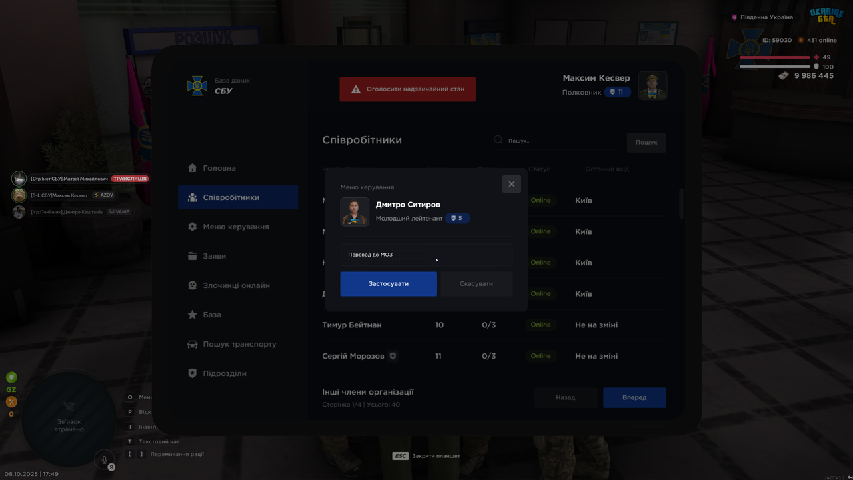
Task: Click the orange crossed tools icon
Action: point(11,402)
